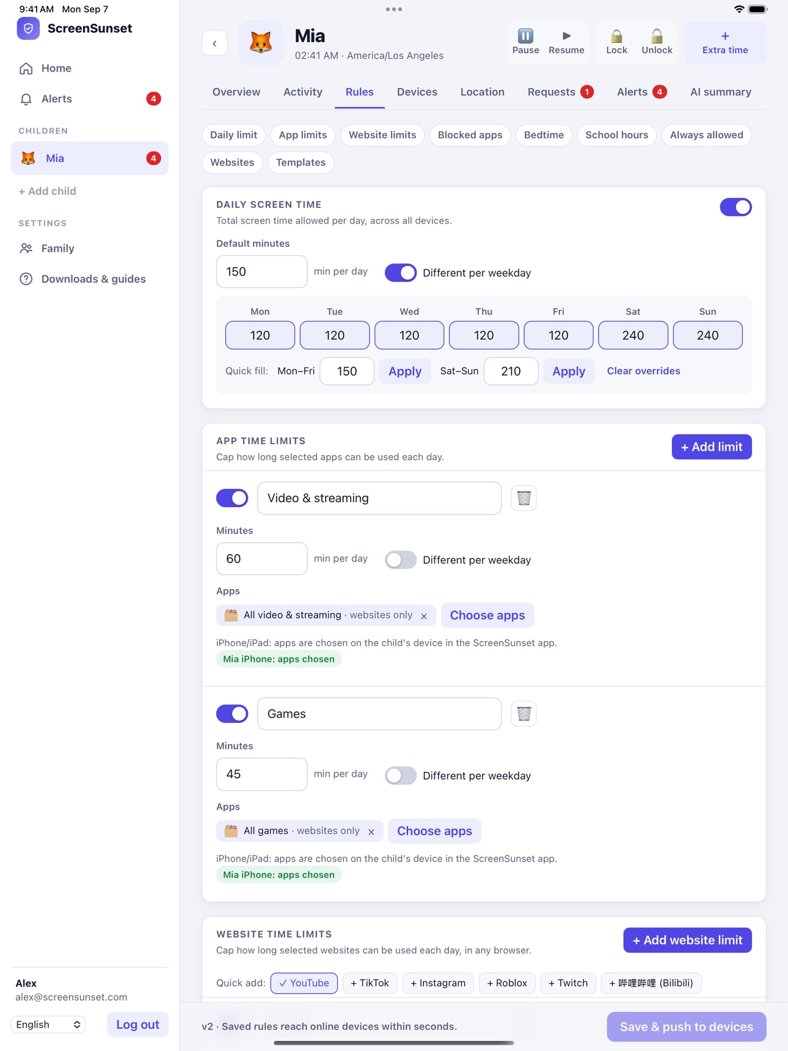Turn off Video & streaming limit

coord(232,498)
